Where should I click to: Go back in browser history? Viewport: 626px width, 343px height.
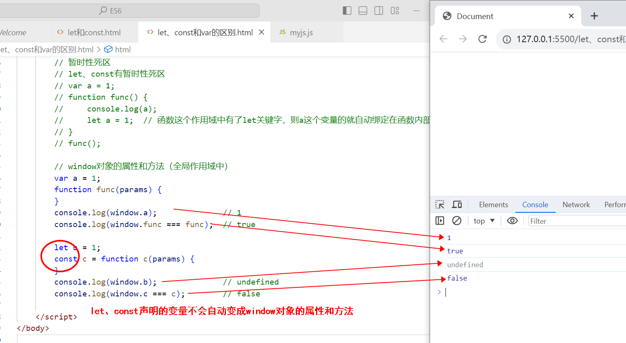(443, 39)
